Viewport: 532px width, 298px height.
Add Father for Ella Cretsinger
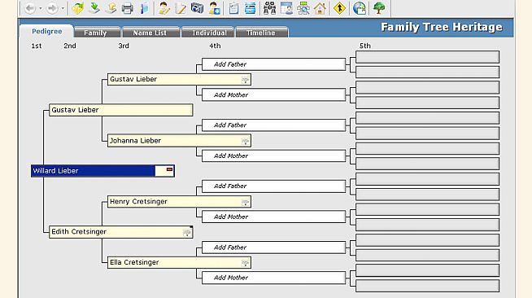coord(274,248)
